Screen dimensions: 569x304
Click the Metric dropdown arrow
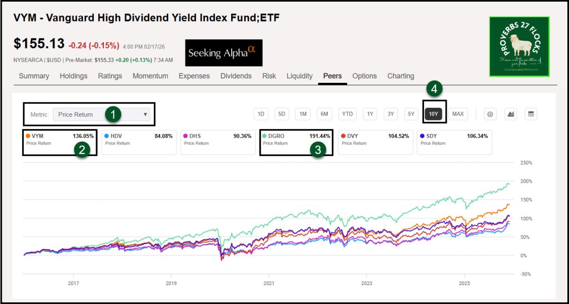click(146, 114)
